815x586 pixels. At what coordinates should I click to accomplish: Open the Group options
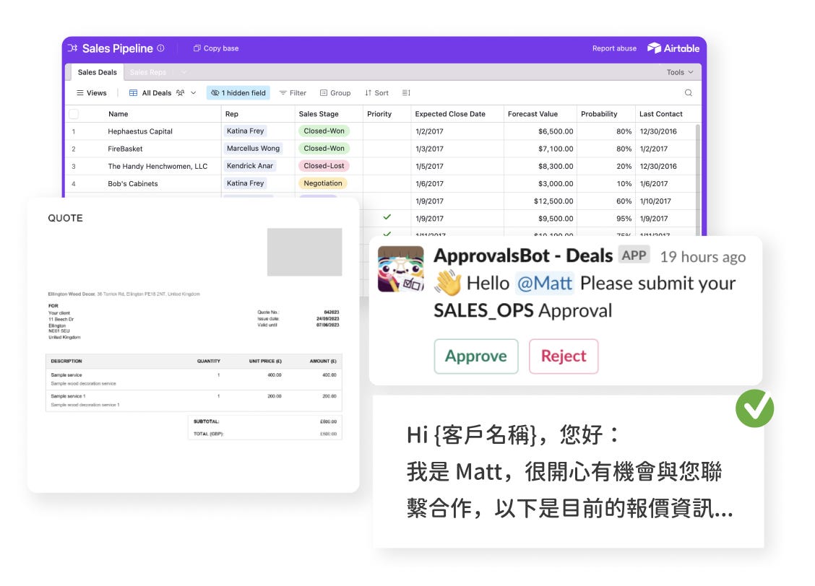(x=335, y=93)
